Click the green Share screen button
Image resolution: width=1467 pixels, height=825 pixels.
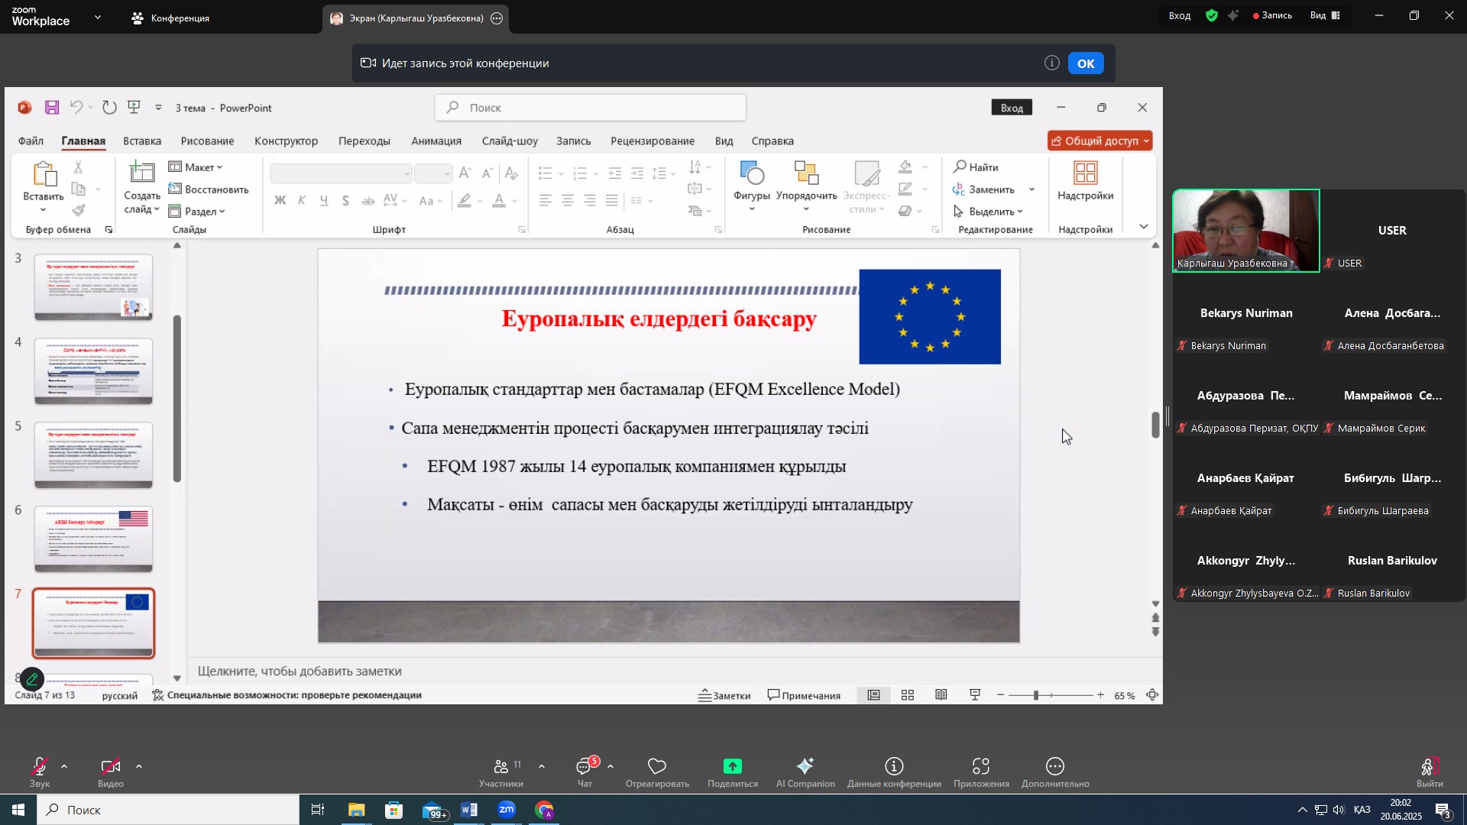(x=732, y=766)
